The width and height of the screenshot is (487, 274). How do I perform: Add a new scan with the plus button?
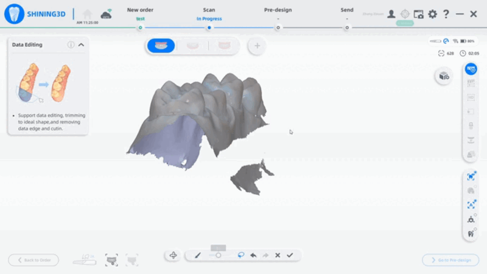(x=257, y=46)
